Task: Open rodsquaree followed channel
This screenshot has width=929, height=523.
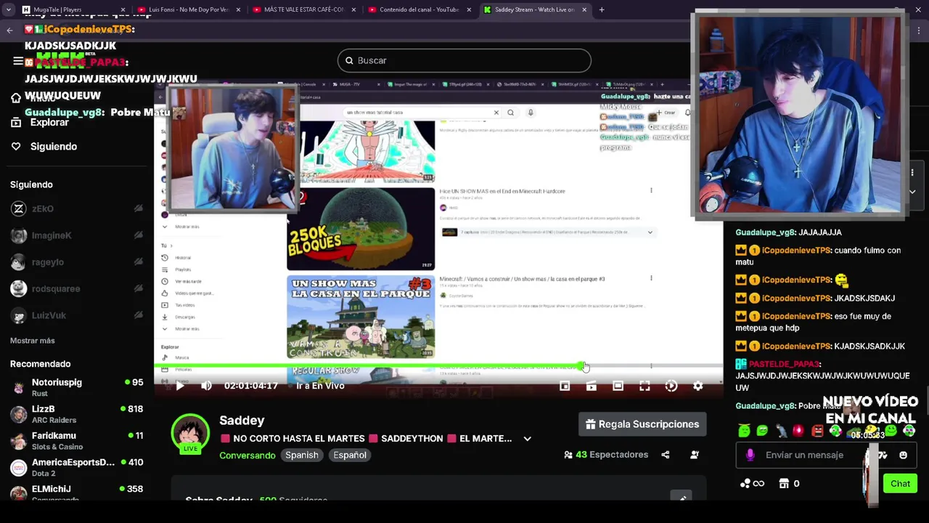Action: click(76, 288)
